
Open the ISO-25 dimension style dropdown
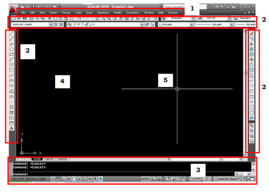pyautogui.click(x=229, y=18)
